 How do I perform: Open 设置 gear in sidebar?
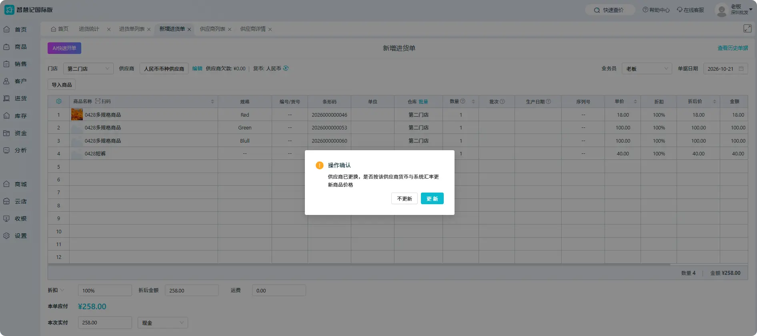(15, 236)
